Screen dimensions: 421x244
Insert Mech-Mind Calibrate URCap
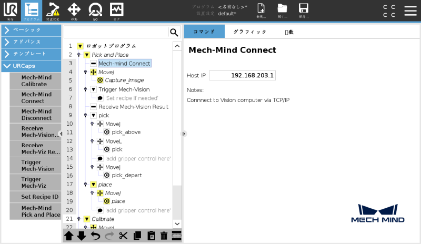point(36,81)
